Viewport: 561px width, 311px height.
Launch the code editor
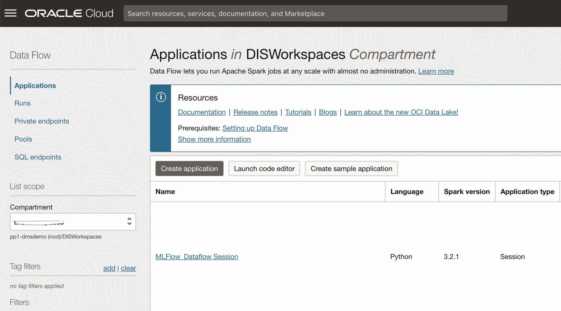(x=264, y=168)
